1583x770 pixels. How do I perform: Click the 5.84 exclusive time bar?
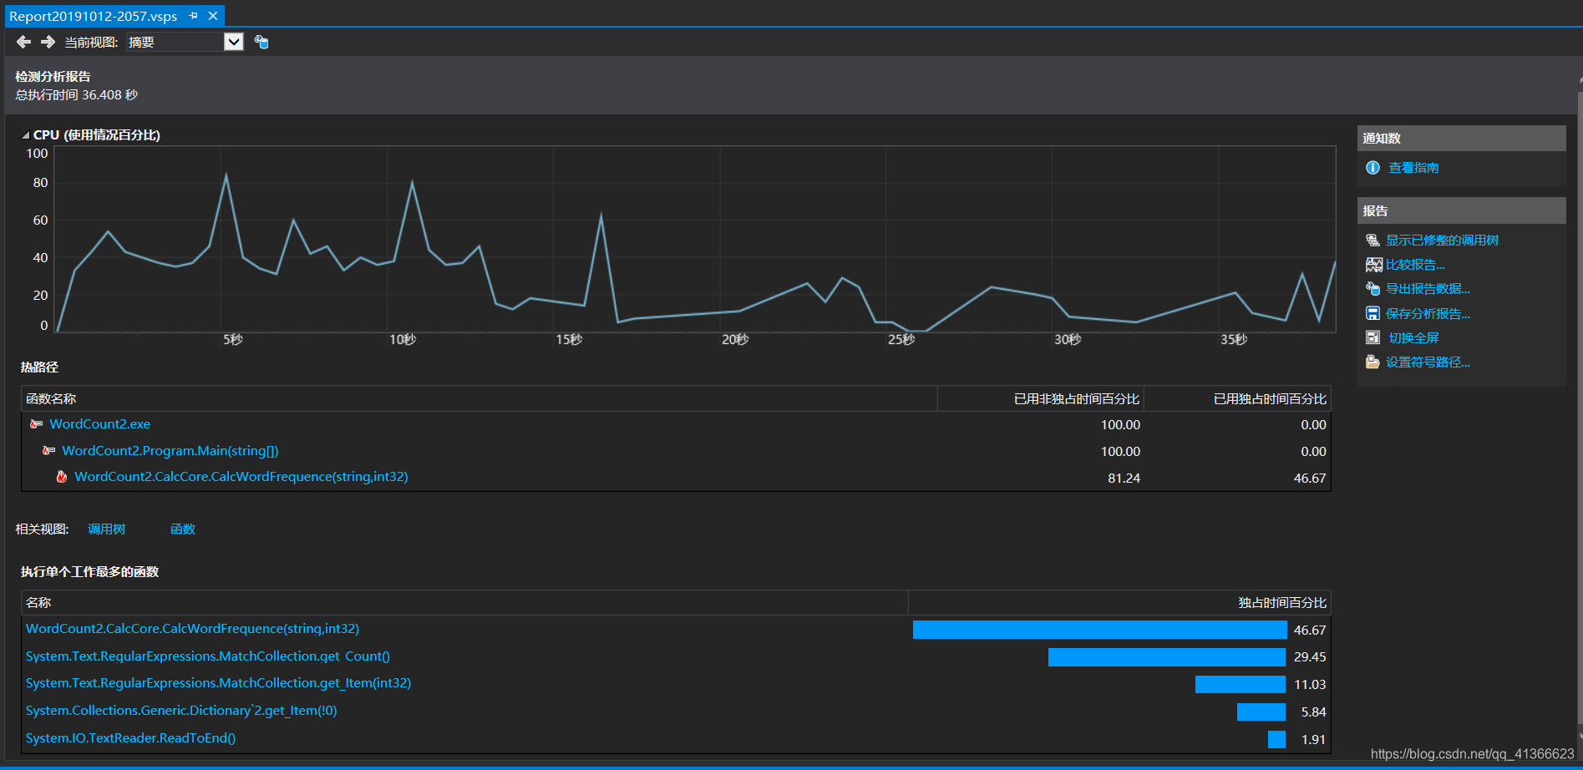click(x=1261, y=712)
